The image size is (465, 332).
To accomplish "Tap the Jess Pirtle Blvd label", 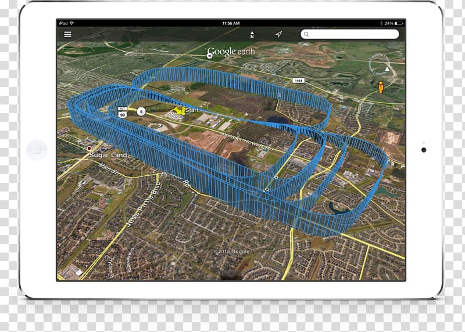I will pos(144,204).
